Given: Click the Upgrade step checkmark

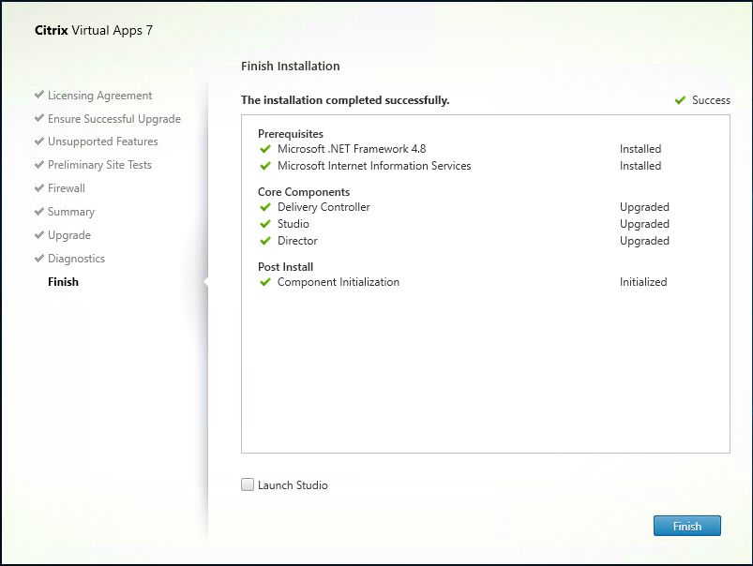Looking at the screenshot, I should point(39,235).
